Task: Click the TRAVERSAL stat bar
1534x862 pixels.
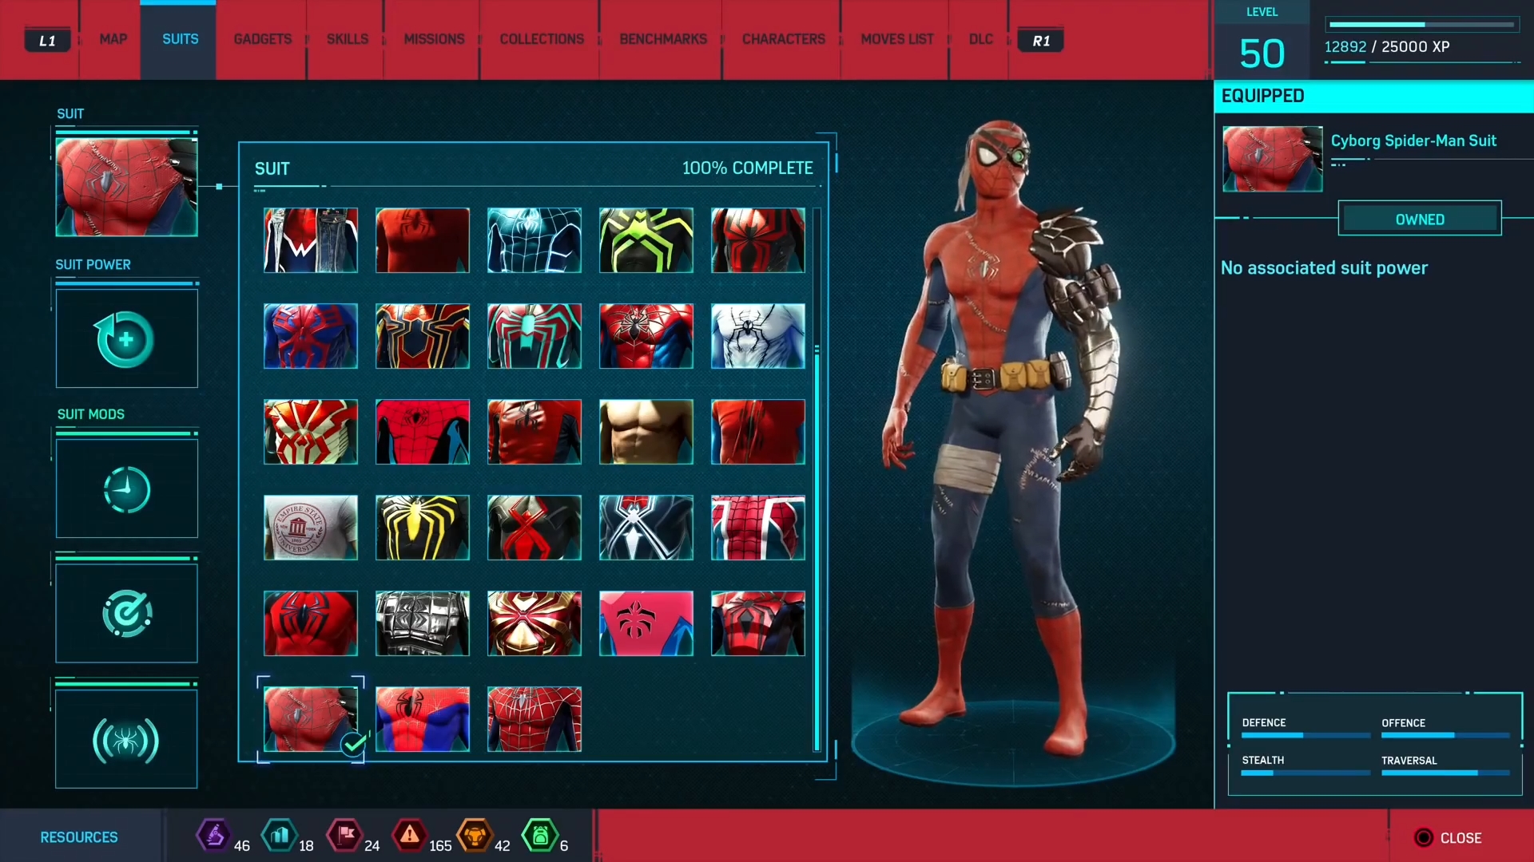Action: click(x=1445, y=773)
